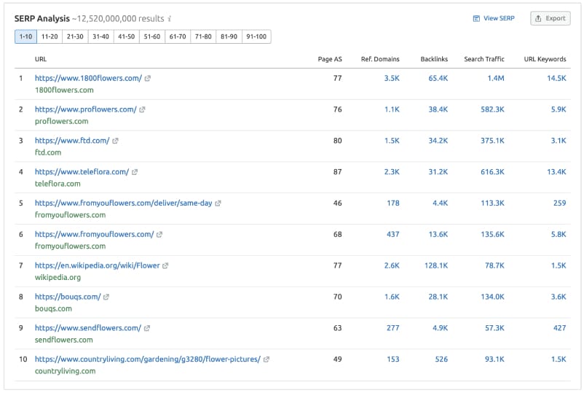584x393 pixels.
Task: Open external link icon beside sendflowers.com URL
Action: pyautogui.click(x=147, y=328)
